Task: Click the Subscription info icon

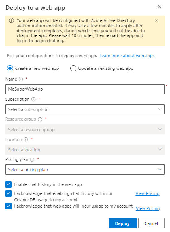Action: [33, 100]
